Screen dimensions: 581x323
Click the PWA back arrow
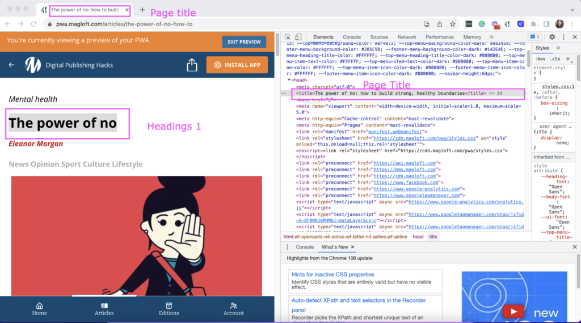click(x=11, y=65)
